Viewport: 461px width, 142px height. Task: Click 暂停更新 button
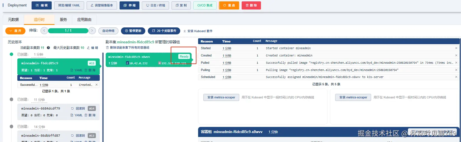pyautogui.click(x=133, y=31)
